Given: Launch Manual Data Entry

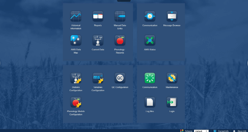Looking at the screenshot, I should 120,16.
